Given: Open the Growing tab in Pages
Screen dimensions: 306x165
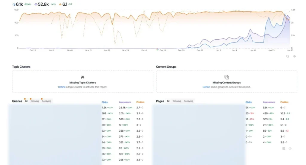Looking at the screenshot, I should pos(177,101).
